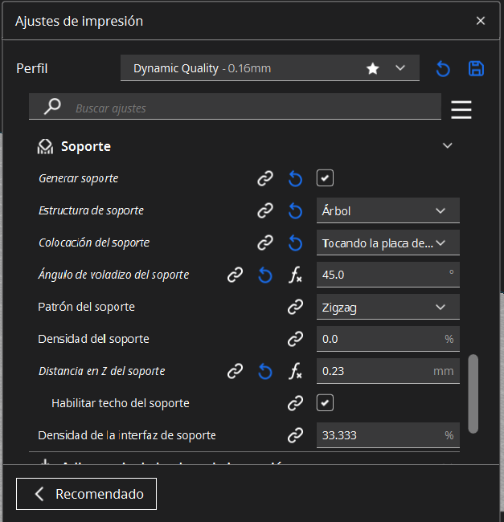Open the settings visibility hamburger menu
This screenshot has width=504, height=522.
[461, 108]
